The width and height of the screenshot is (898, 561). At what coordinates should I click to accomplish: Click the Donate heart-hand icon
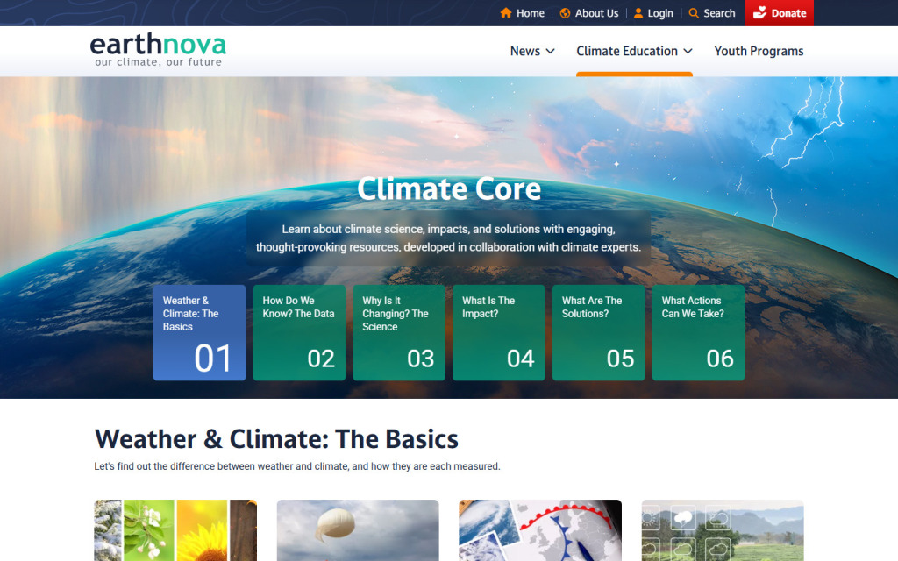point(759,12)
